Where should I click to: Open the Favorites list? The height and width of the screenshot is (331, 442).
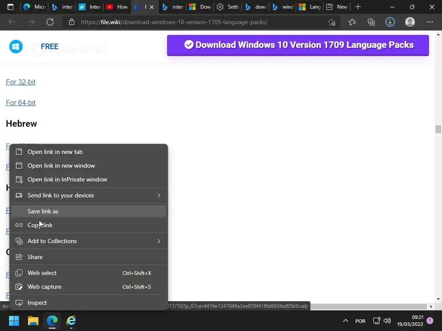352,22
